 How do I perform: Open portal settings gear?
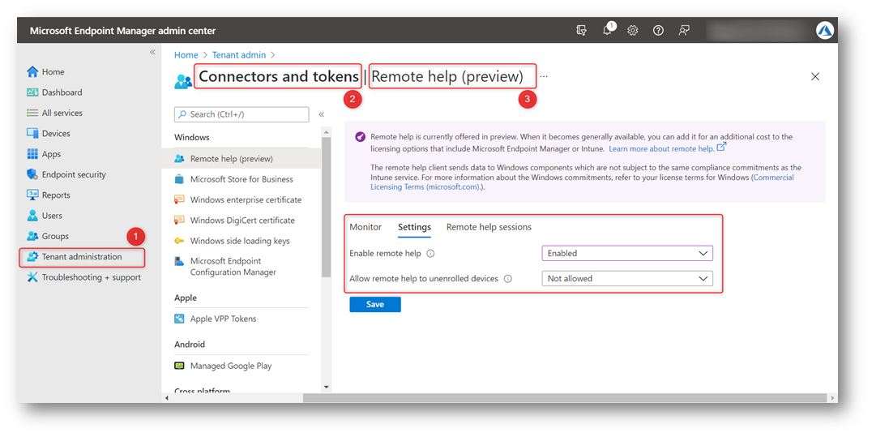(x=632, y=31)
